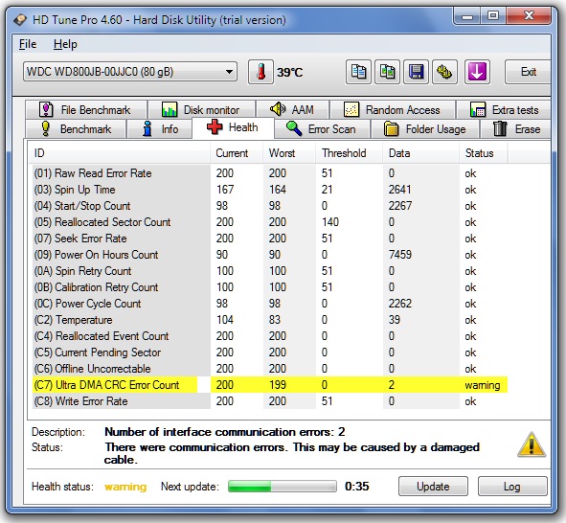Click the Exit button
Viewport: 566px width, 523px height.
(528, 72)
